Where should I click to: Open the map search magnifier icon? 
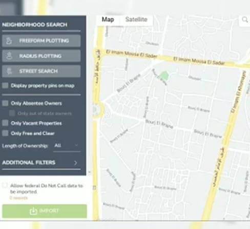pyautogui.click(x=245, y=20)
